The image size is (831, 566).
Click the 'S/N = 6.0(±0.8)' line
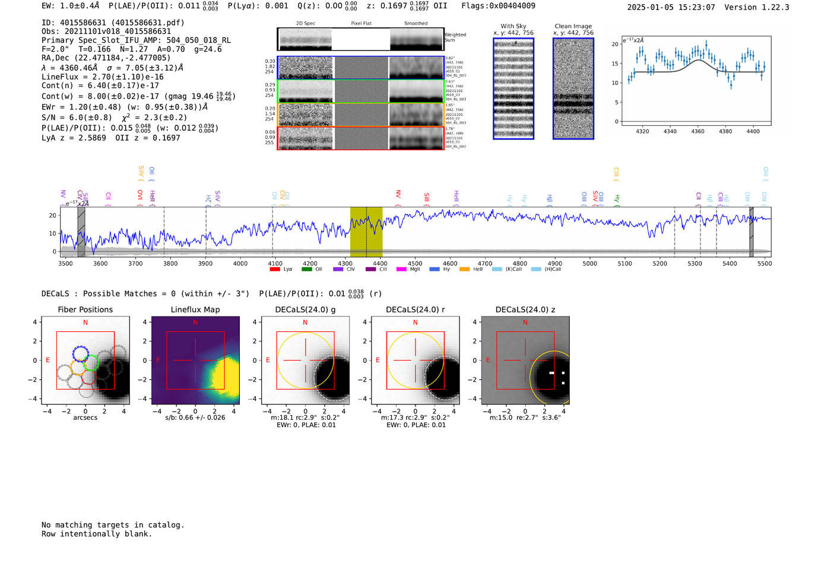[x=115, y=117]
